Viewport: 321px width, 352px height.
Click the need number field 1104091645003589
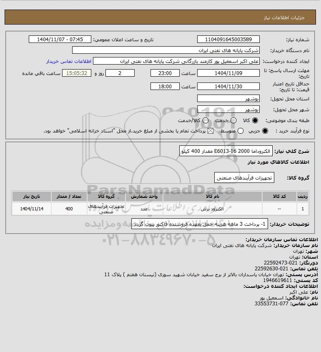(228, 39)
